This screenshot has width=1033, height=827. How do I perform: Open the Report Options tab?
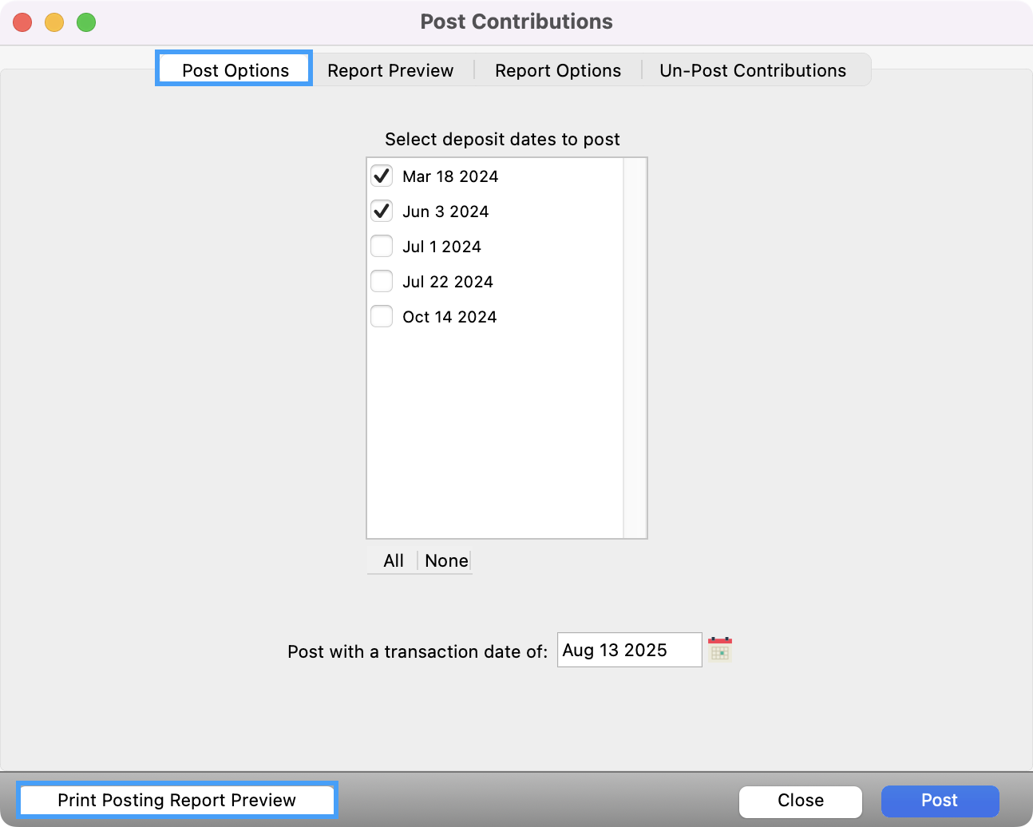pos(557,70)
